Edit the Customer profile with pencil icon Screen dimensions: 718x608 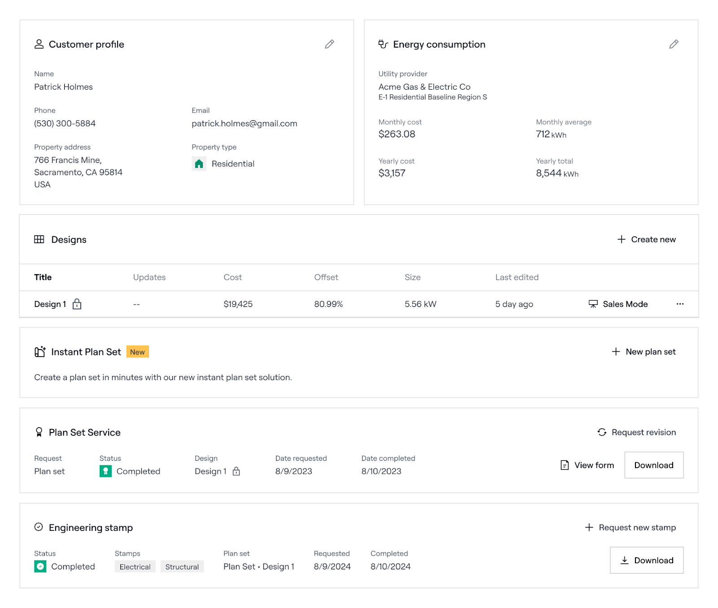(x=329, y=44)
